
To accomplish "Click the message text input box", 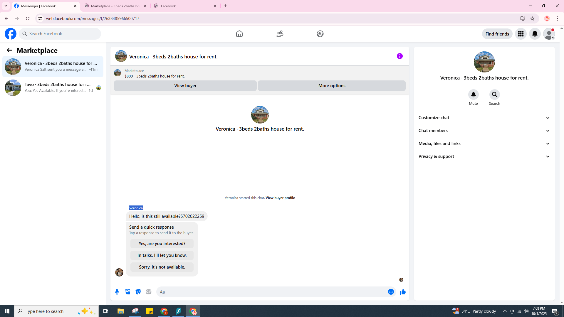I will (272, 292).
